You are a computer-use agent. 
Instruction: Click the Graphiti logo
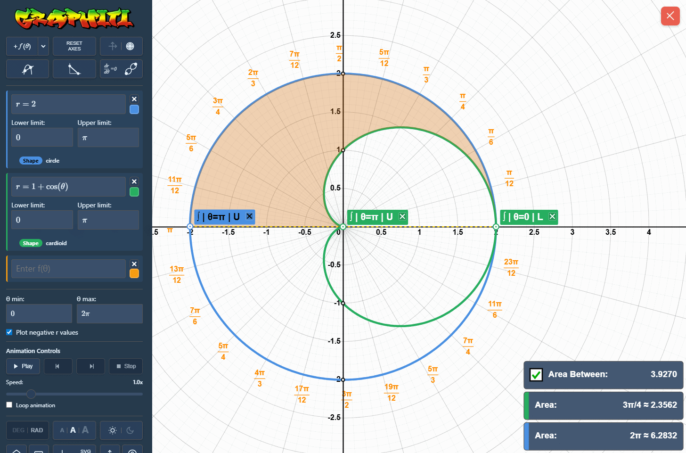[x=74, y=18]
